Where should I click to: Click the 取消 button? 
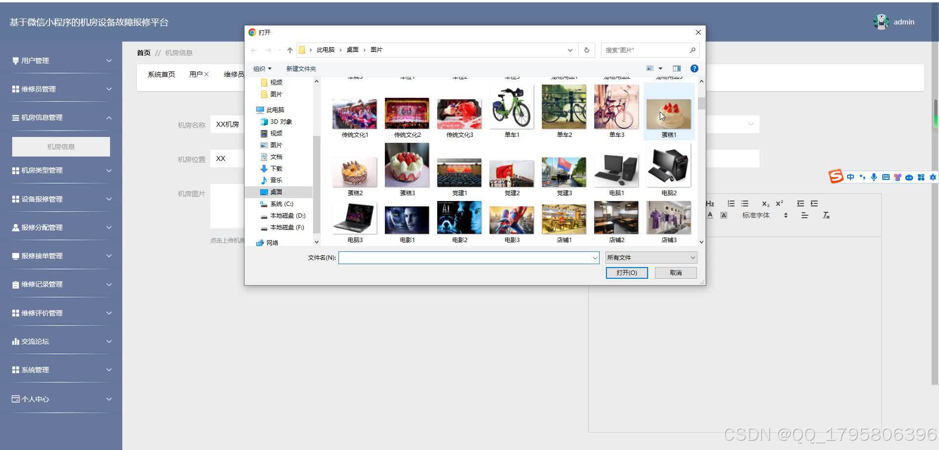[x=675, y=272]
